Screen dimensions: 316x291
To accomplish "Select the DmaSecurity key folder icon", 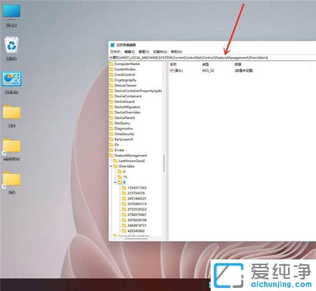I will click(111, 134).
